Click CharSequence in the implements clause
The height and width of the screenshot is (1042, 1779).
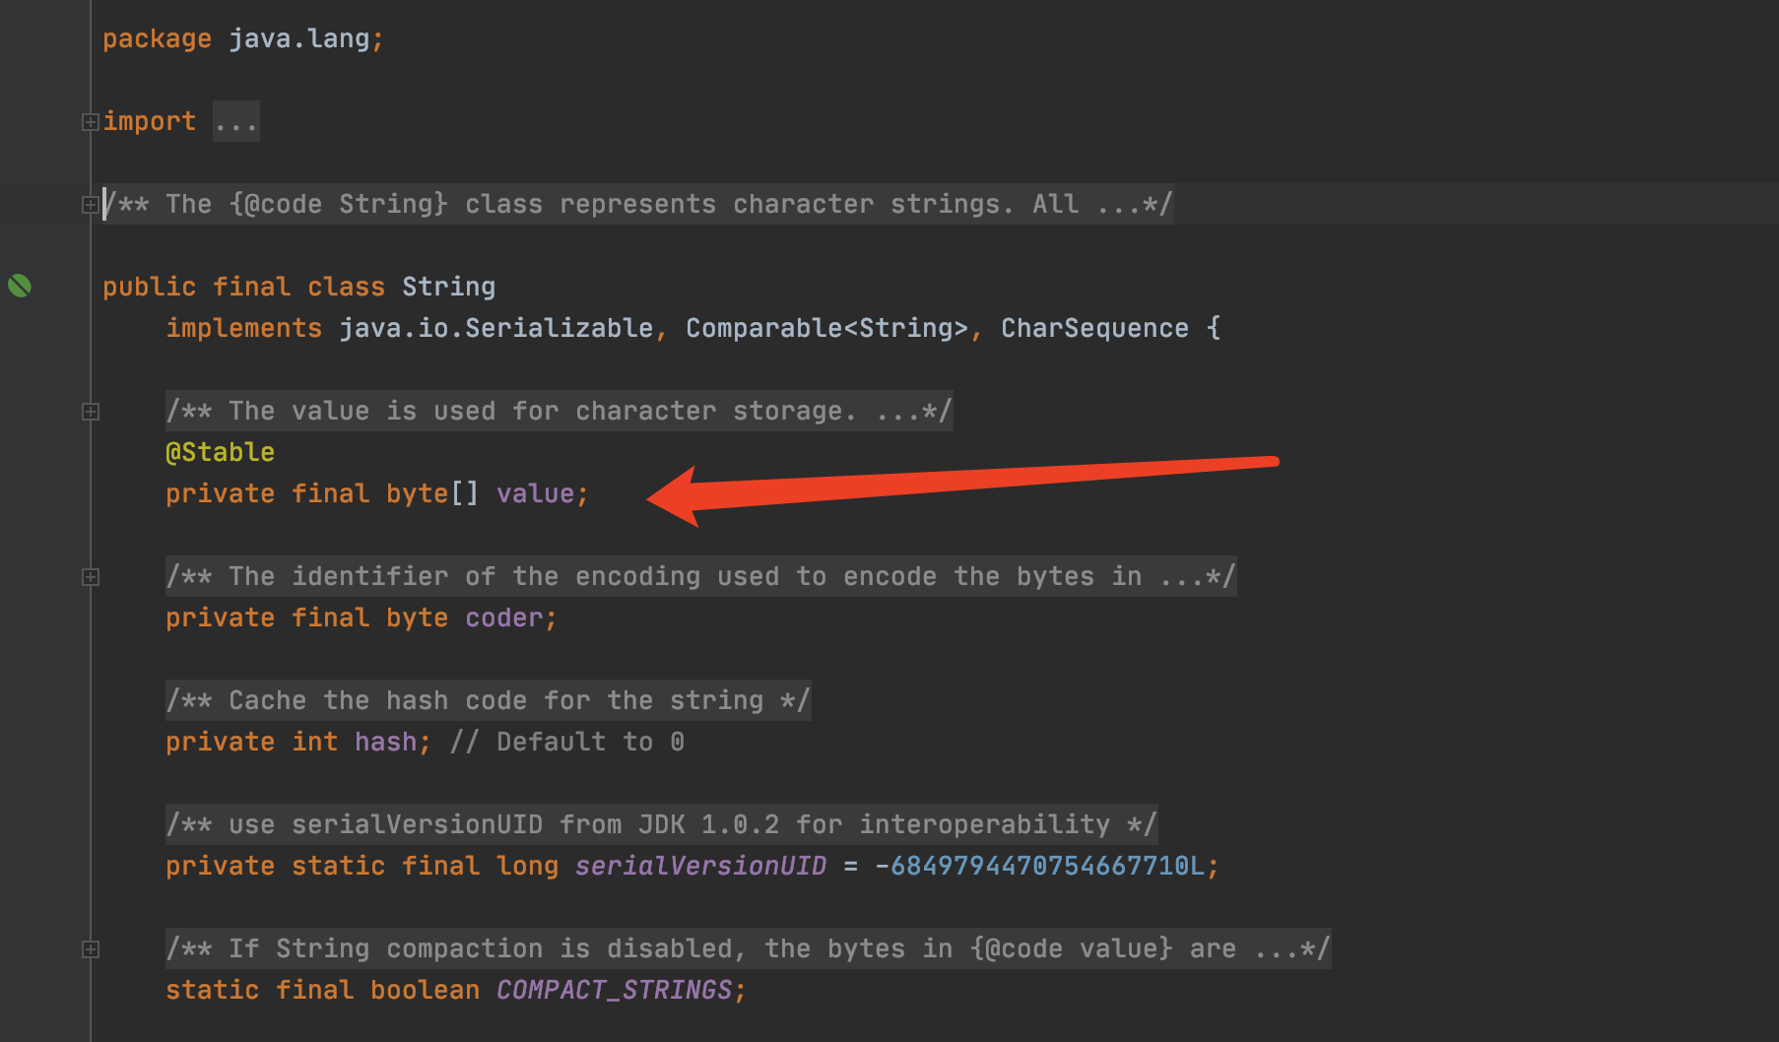pos(1095,328)
